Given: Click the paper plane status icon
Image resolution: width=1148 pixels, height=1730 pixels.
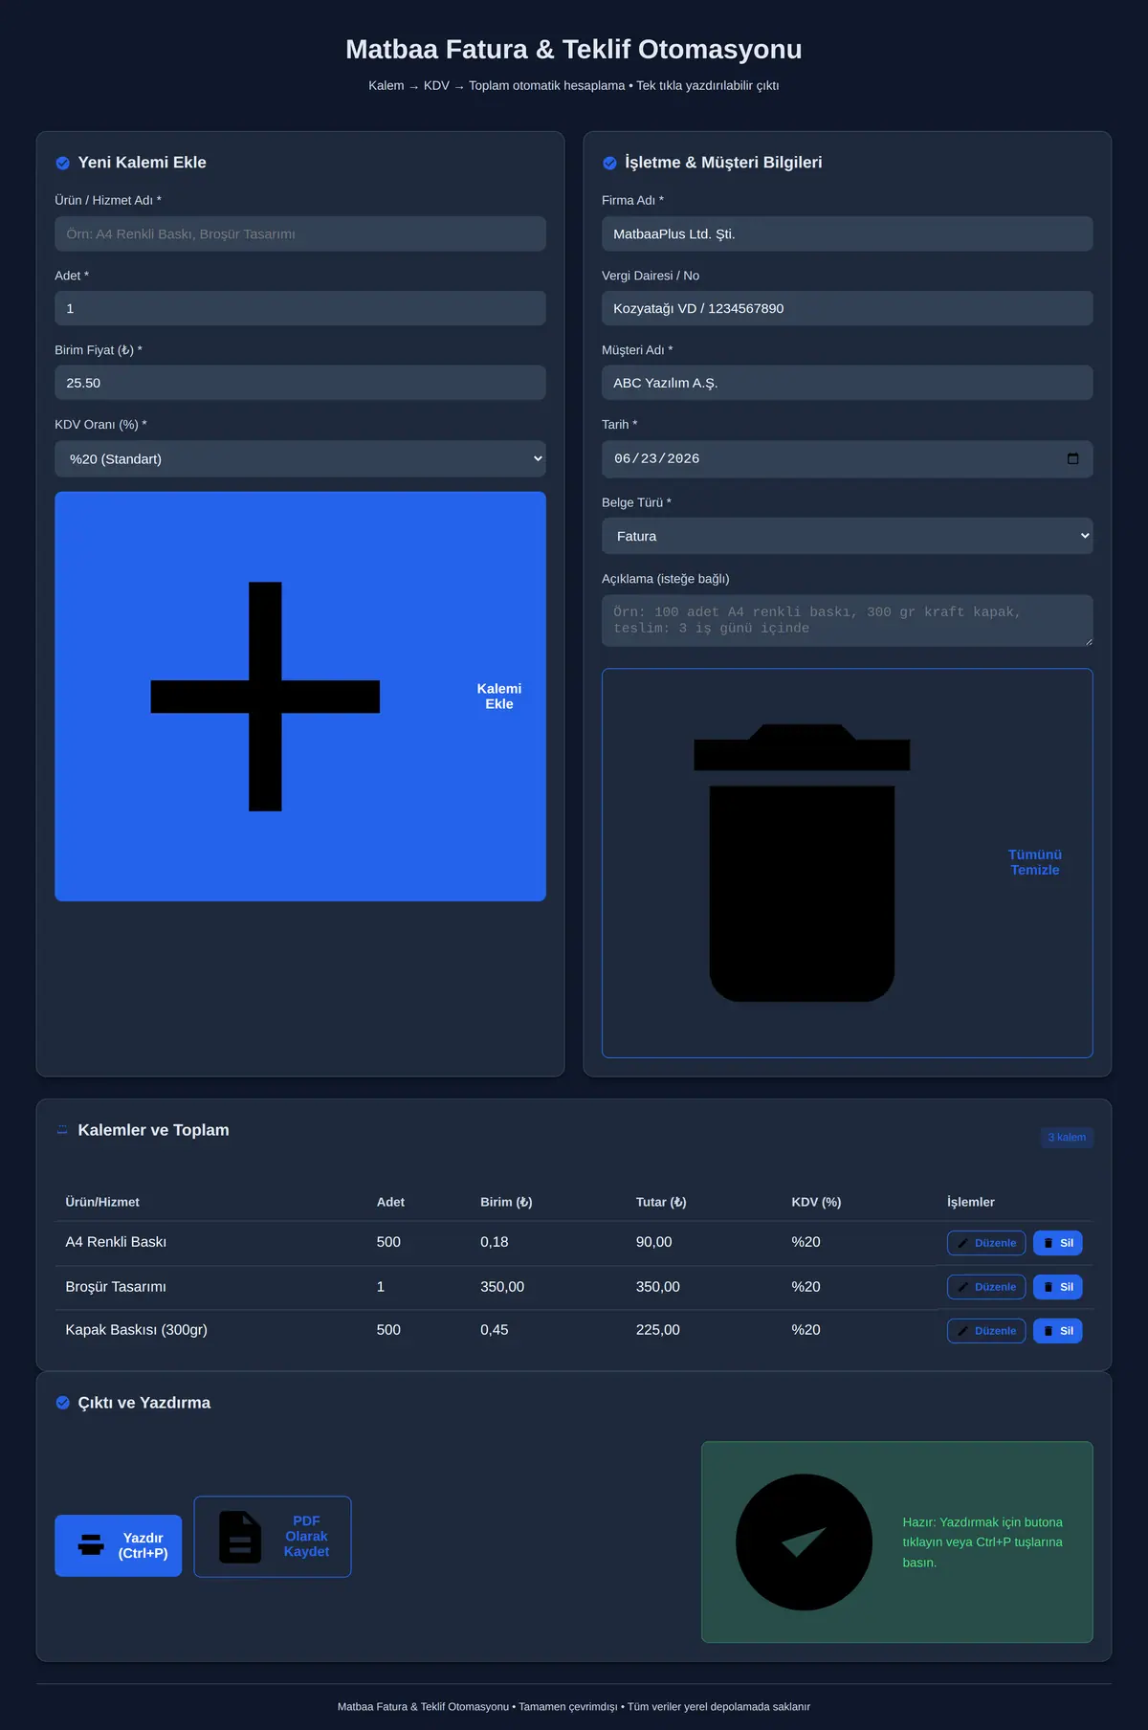Looking at the screenshot, I should [804, 1541].
